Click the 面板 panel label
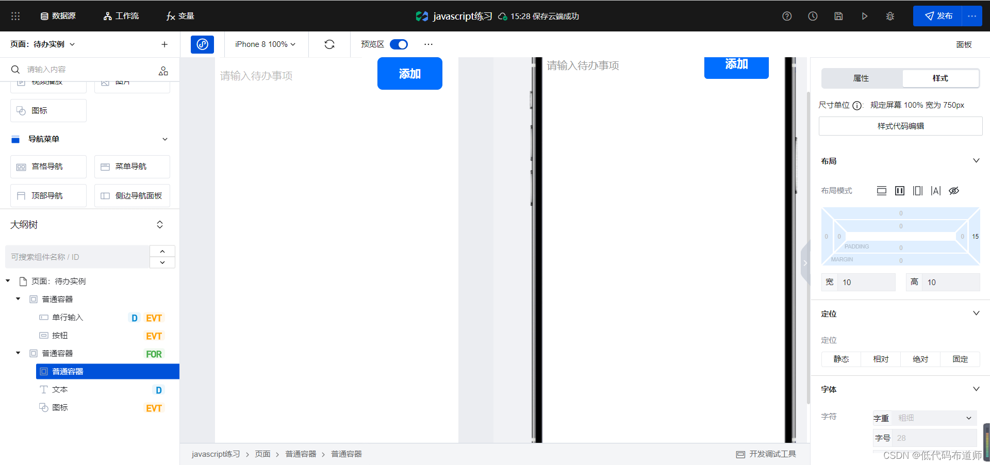The image size is (990, 465). click(x=964, y=44)
